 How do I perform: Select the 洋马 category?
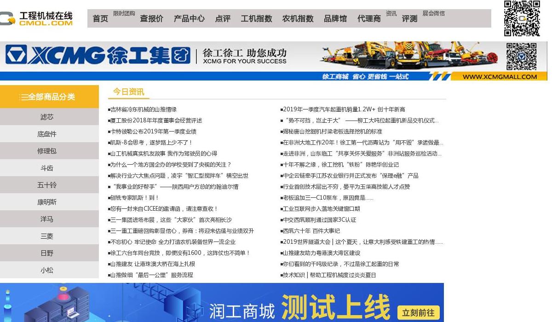coord(49,219)
